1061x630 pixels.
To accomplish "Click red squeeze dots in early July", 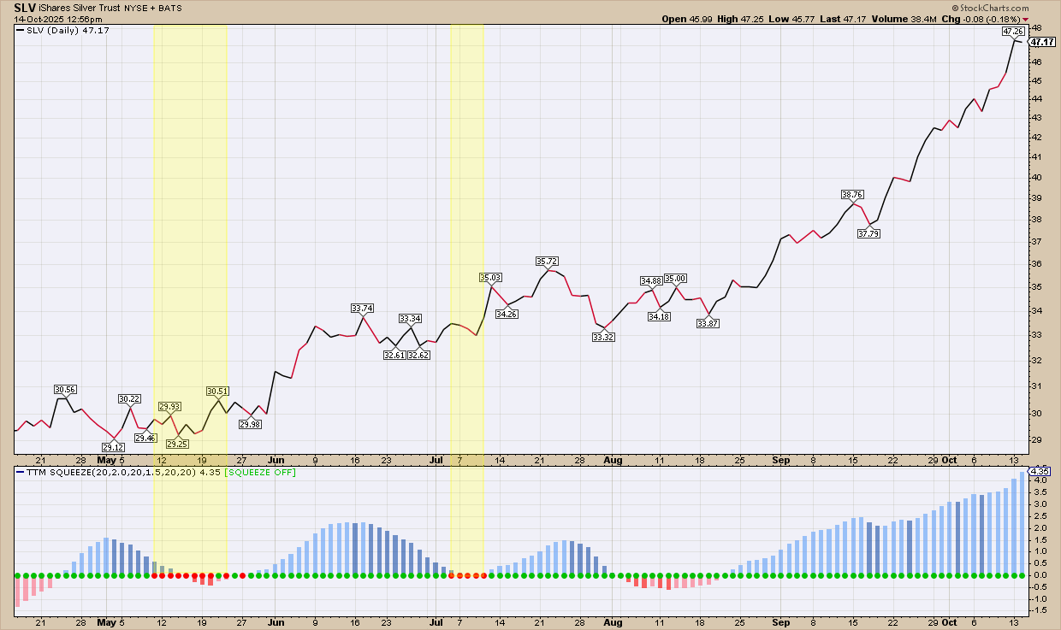I will [467, 575].
